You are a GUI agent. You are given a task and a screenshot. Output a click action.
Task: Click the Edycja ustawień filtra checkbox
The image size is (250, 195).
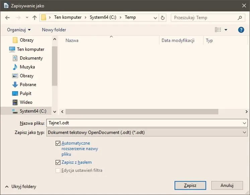(x=58, y=171)
